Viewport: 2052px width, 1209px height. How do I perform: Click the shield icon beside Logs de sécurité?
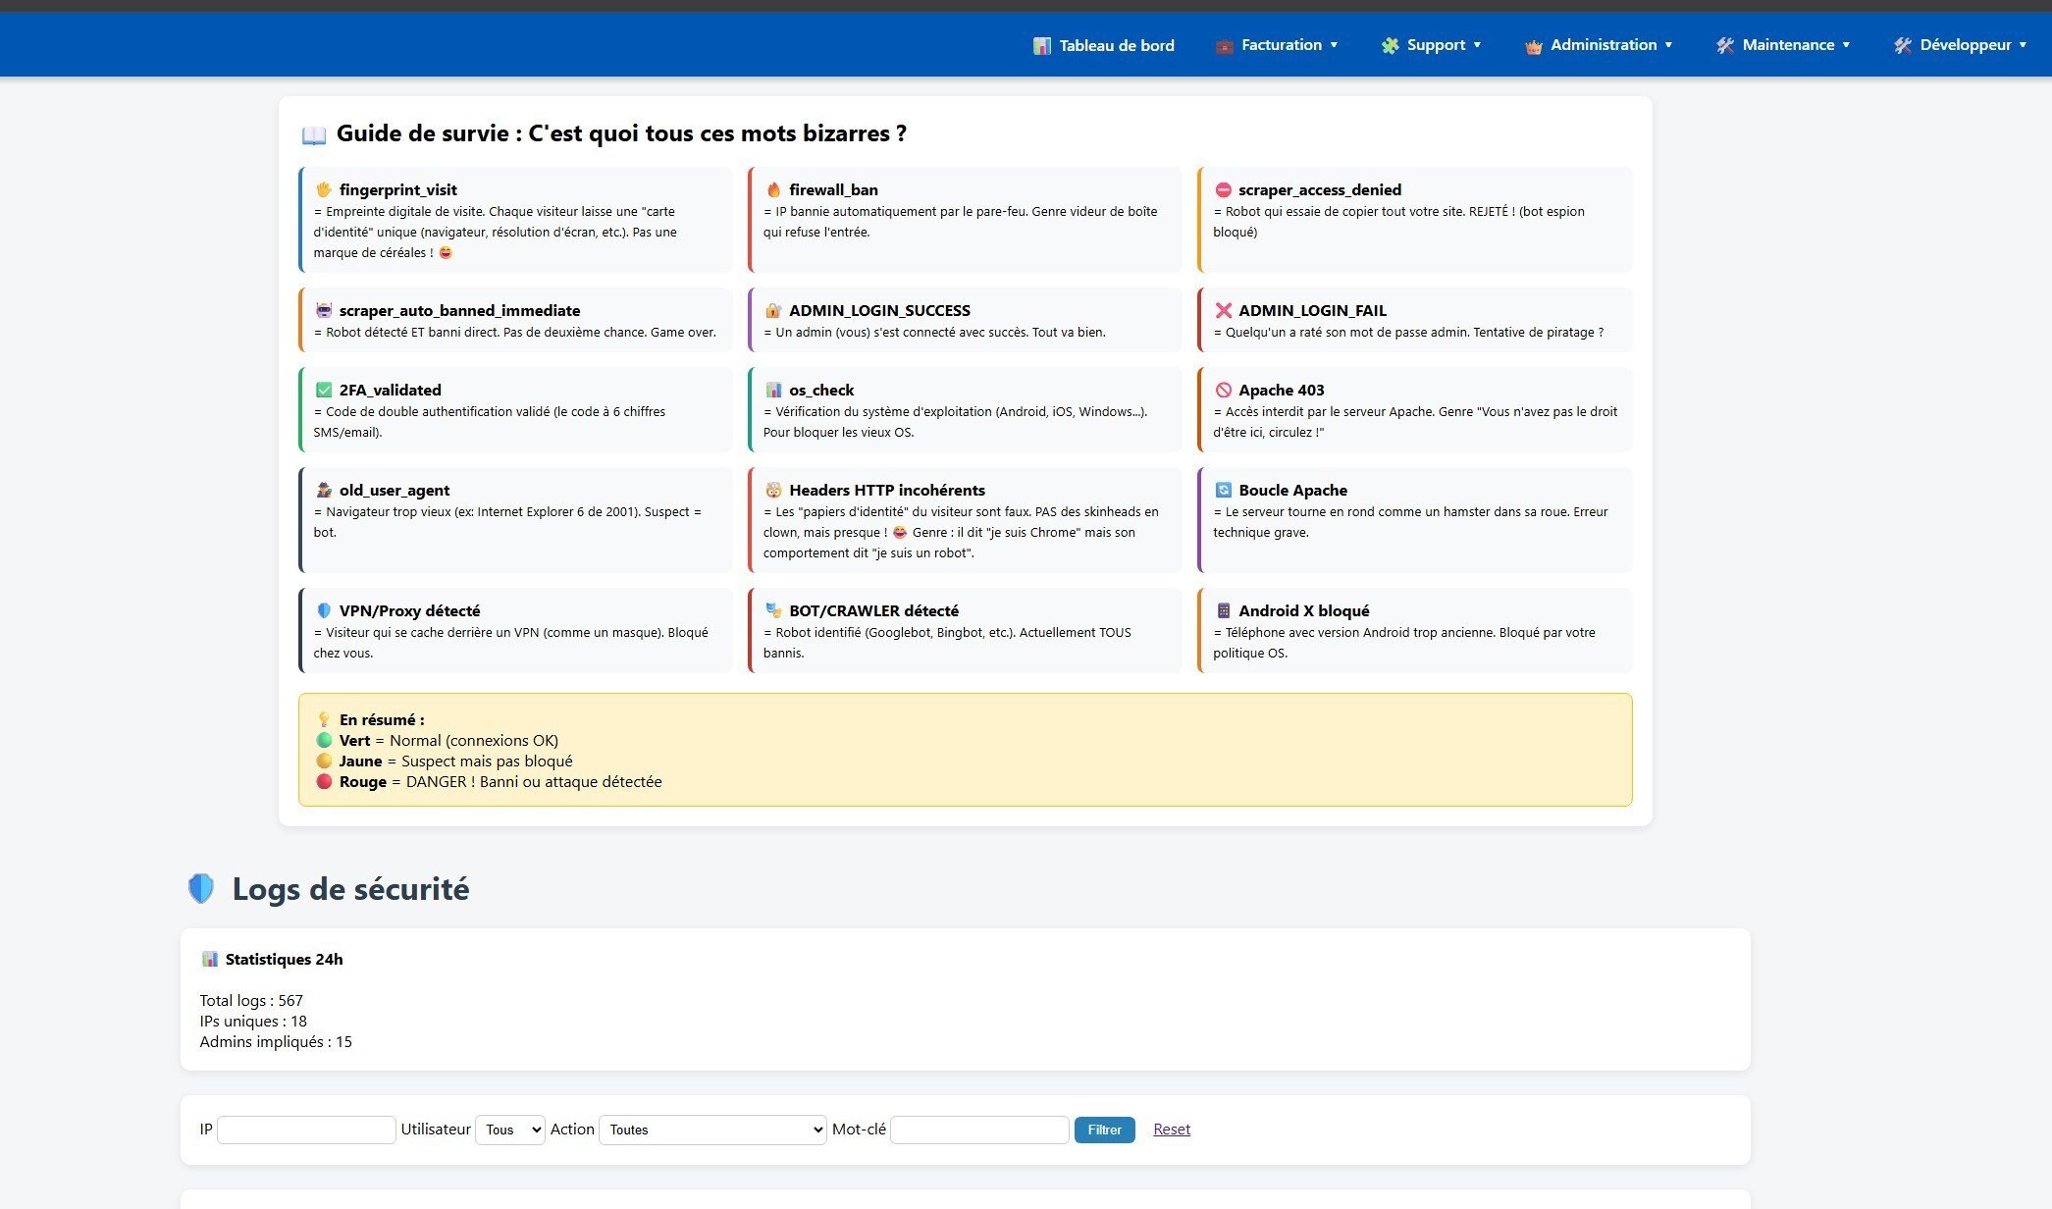pyautogui.click(x=200, y=888)
